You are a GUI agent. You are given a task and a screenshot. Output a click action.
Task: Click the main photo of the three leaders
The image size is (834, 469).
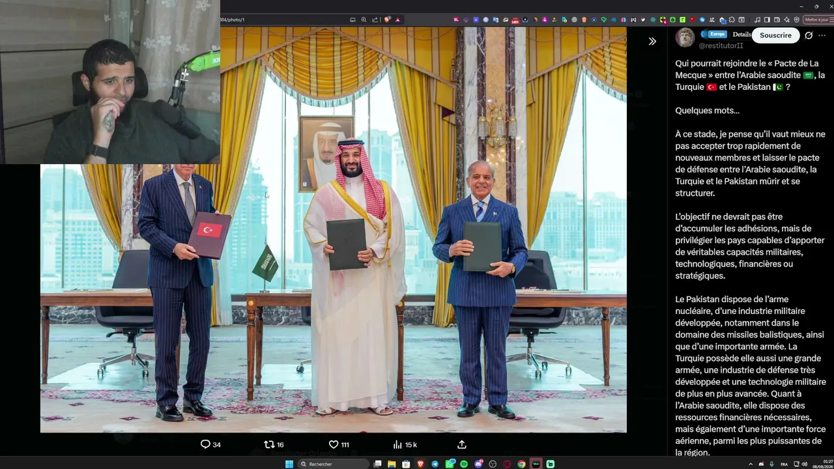tap(334, 230)
